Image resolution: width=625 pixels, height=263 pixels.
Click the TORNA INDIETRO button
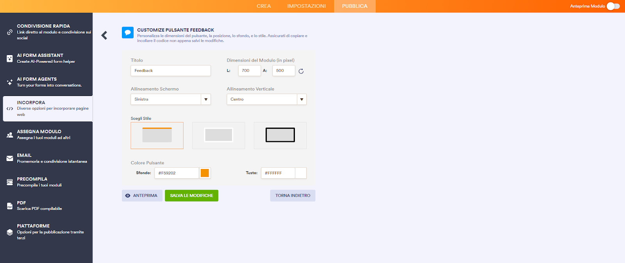tap(293, 196)
